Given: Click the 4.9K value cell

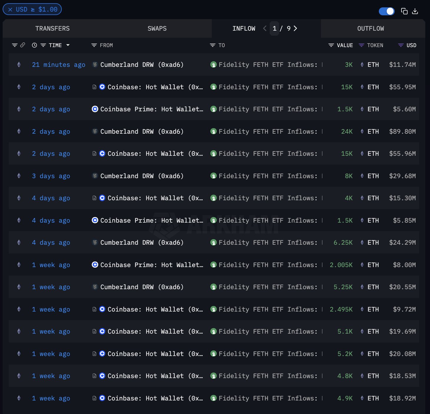Looking at the screenshot, I should tap(345, 398).
